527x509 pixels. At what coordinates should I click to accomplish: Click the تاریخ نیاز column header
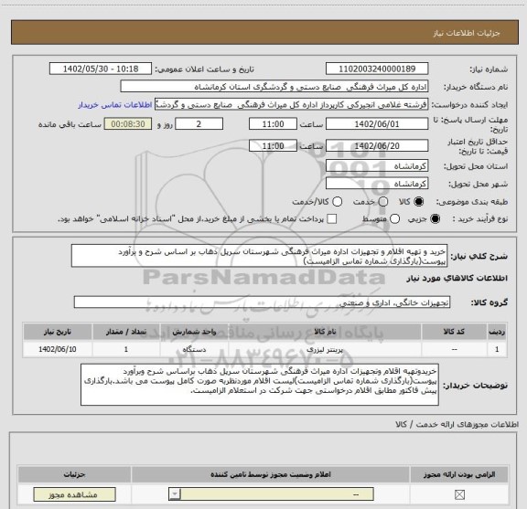(58, 332)
